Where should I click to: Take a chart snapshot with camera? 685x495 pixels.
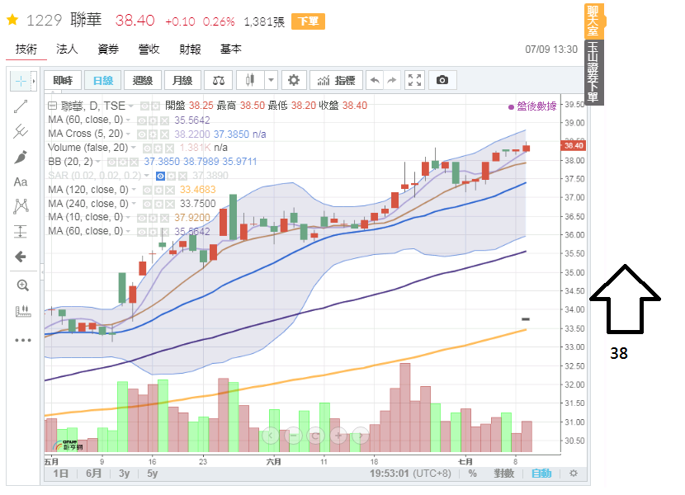(442, 80)
